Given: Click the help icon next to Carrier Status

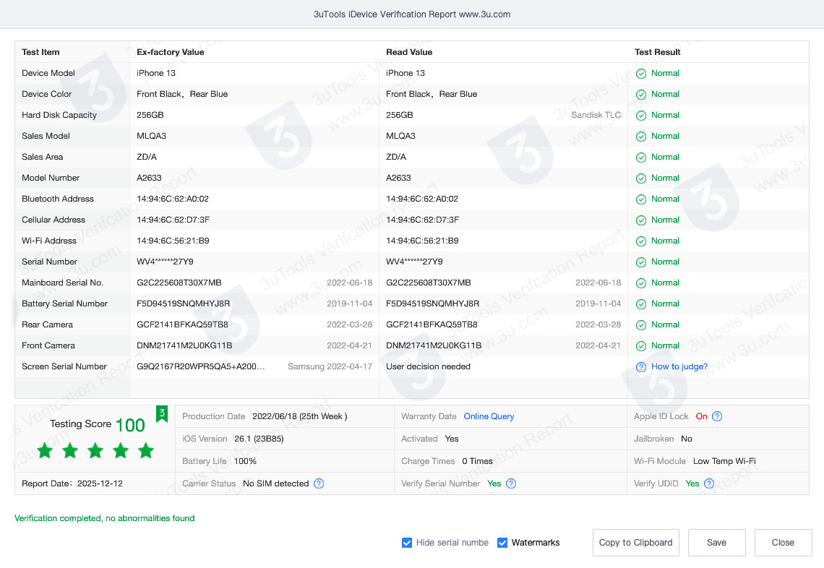Looking at the screenshot, I should [319, 483].
